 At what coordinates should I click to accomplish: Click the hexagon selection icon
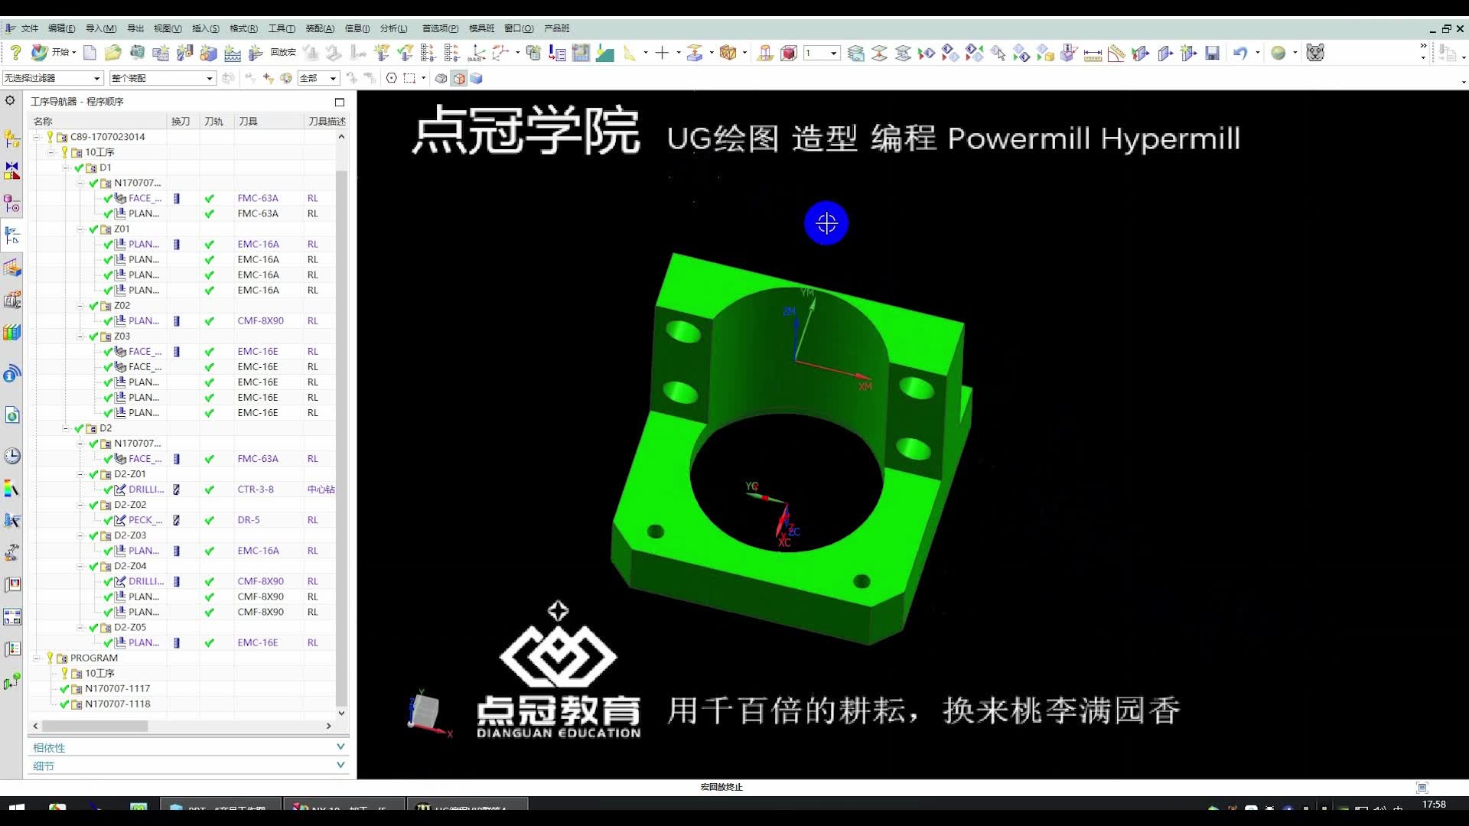pyautogui.click(x=391, y=78)
